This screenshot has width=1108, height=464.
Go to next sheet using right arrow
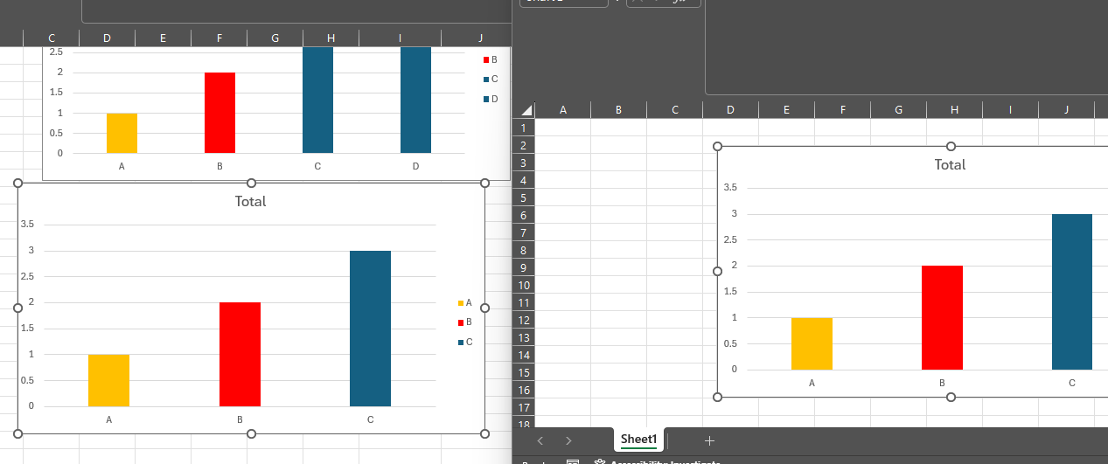(x=568, y=440)
